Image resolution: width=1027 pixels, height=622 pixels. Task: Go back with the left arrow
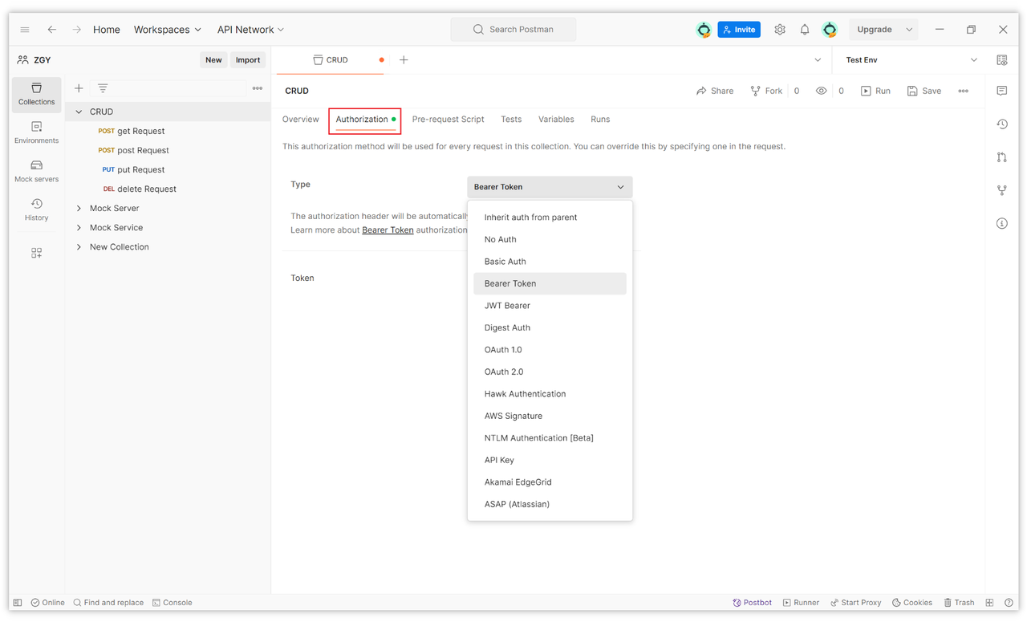pos(52,30)
